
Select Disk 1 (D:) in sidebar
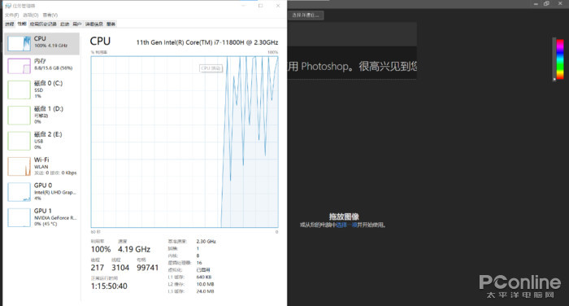41,115
